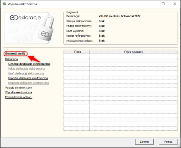This screenshot has height=148, width=181.
Task: Select Importuj deklarację elektroniczną
Action: point(28,78)
